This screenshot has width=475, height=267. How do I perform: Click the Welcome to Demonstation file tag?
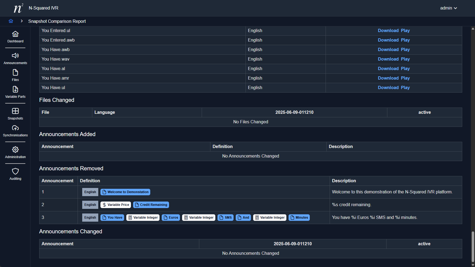[x=125, y=192]
